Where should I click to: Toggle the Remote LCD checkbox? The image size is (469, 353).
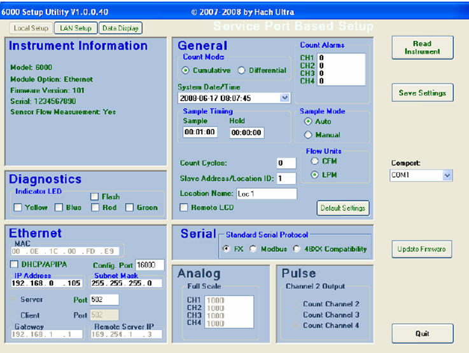tap(184, 207)
